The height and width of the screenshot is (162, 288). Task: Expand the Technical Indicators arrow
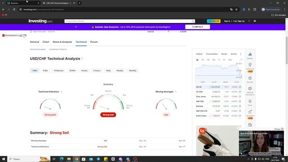pos(62,92)
